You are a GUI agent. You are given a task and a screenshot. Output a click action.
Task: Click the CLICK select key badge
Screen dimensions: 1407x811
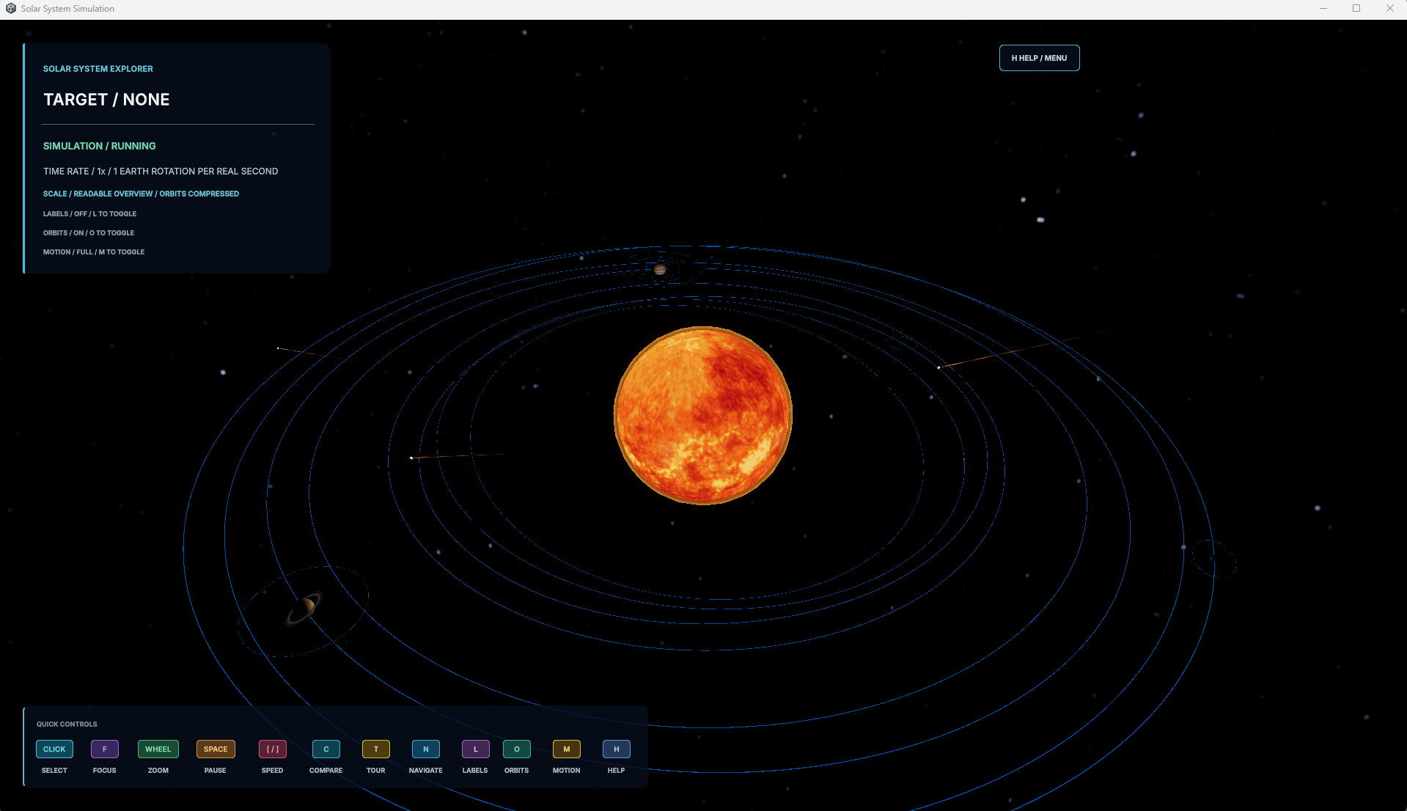[54, 749]
